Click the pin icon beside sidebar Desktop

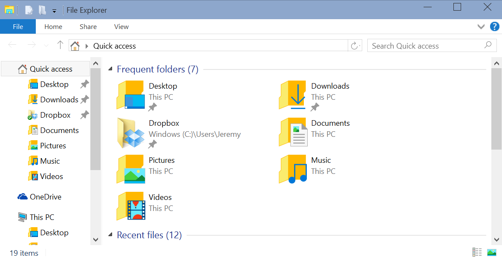pyautogui.click(x=84, y=84)
